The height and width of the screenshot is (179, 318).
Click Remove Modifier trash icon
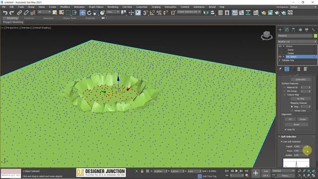(299, 69)
